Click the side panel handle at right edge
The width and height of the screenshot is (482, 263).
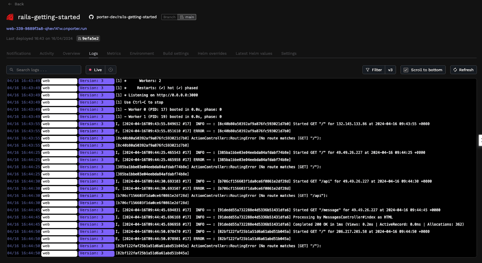[480, 140]
